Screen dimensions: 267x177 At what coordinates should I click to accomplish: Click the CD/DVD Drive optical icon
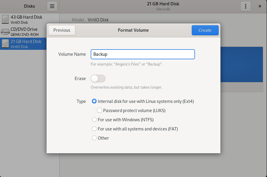click(5, 32)
